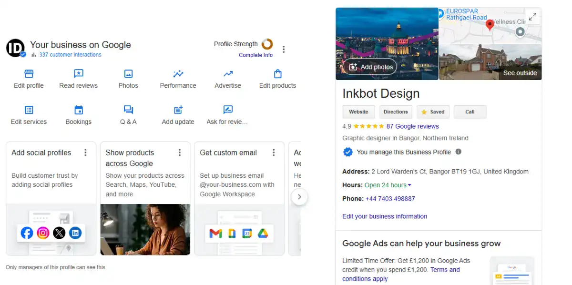Click woman at laptop product card image
Viewport: 572px width, 285px height.
click(145, 230)
